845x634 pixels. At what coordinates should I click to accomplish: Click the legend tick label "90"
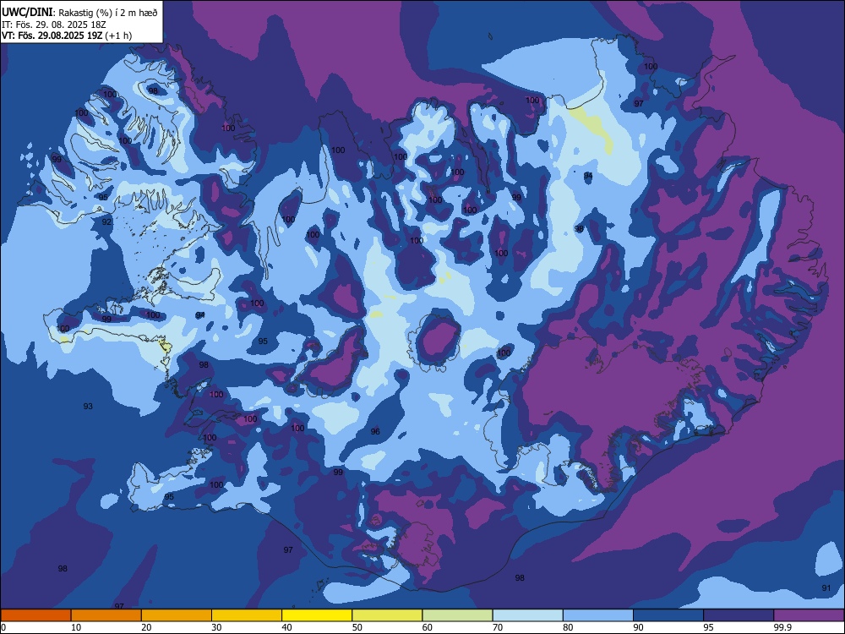click(638, 627)
